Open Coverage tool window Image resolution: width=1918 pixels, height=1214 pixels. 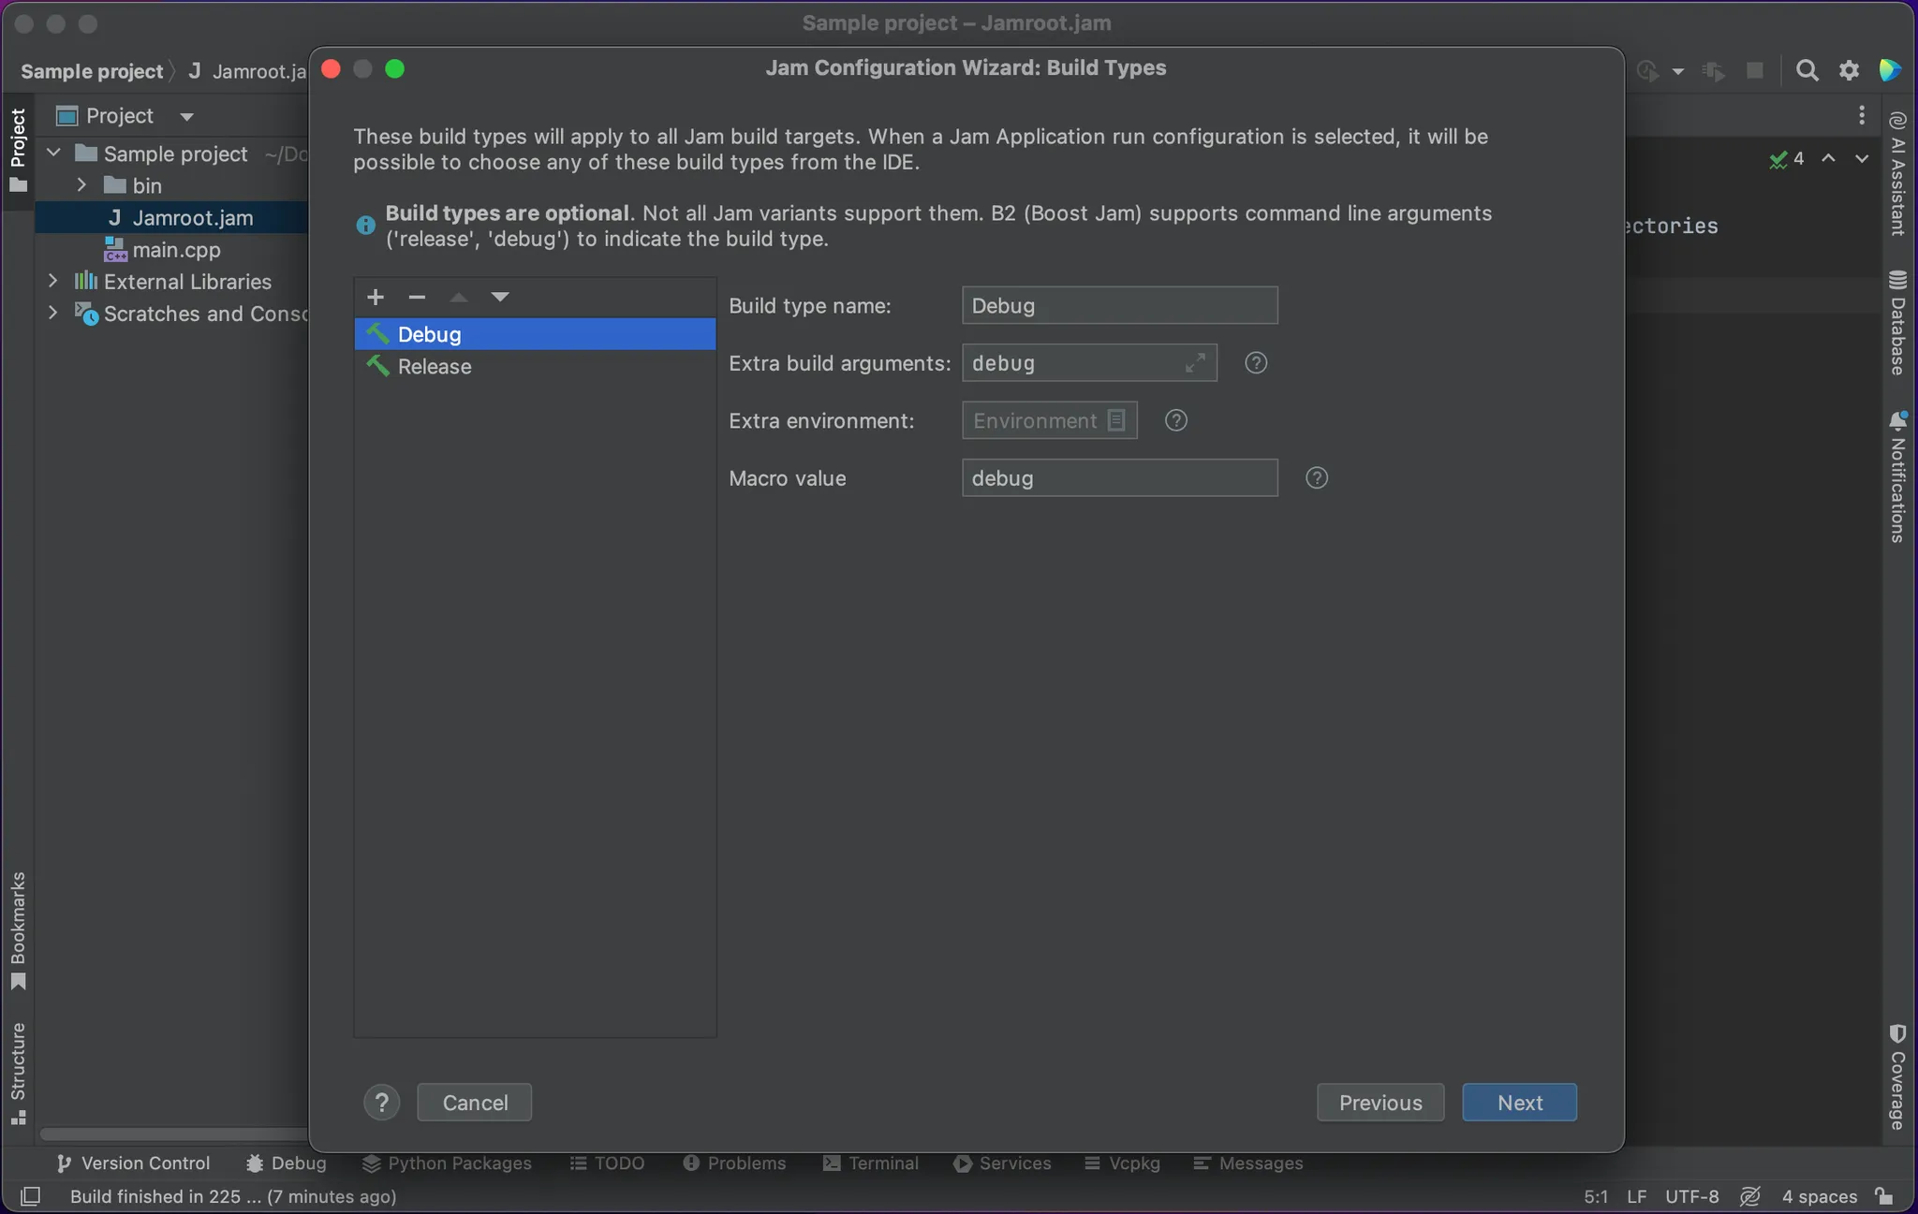point(1898,1077)
